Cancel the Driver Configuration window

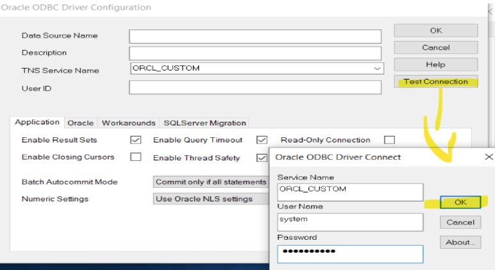[x=435, y=47]
